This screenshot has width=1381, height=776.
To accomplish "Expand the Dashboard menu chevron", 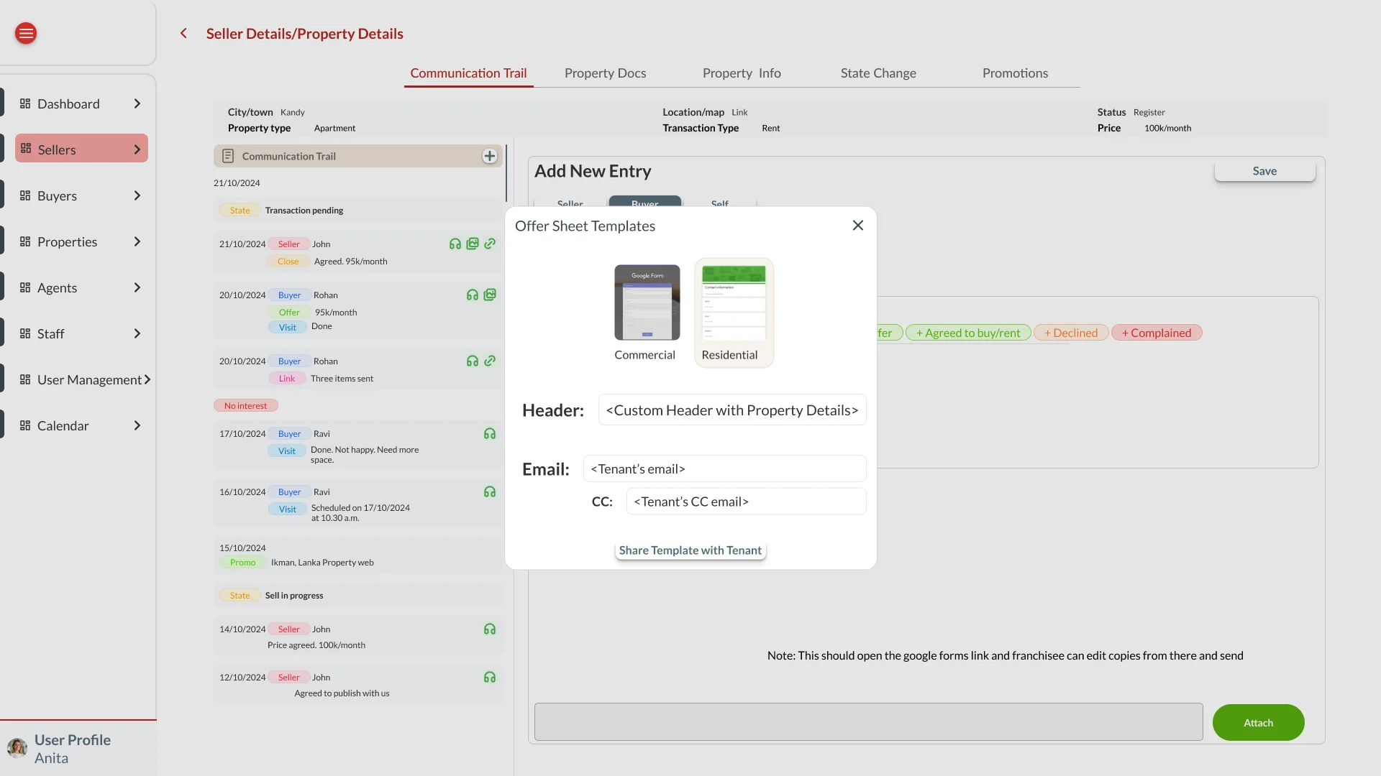I will [x=137, y=103].
